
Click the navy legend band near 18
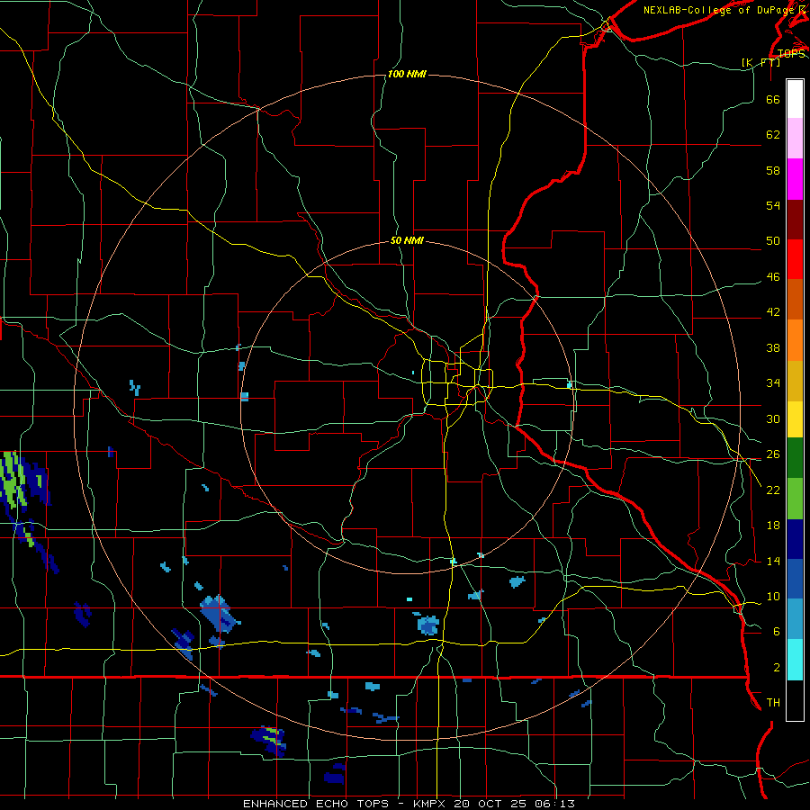click(x=795, y=539)
